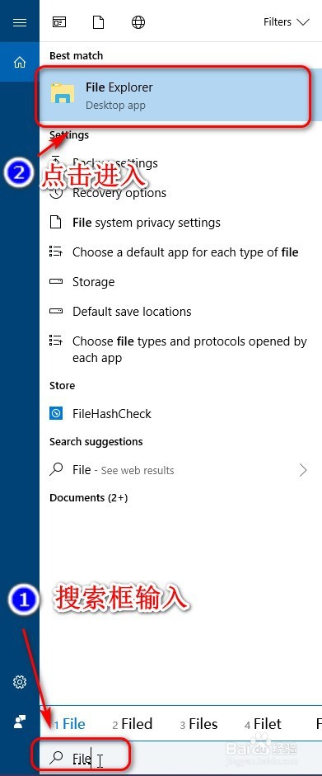The width and height of the screenshot is (322, 776).
Task: Click into the search box with File
Action: pyautogui.click(x=180, y=758)
